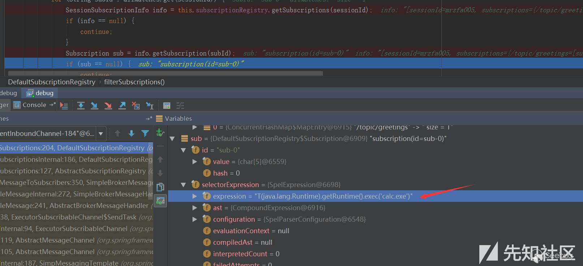Click the Drop Frame icon
583x266 pixels.
click(136, 106)
